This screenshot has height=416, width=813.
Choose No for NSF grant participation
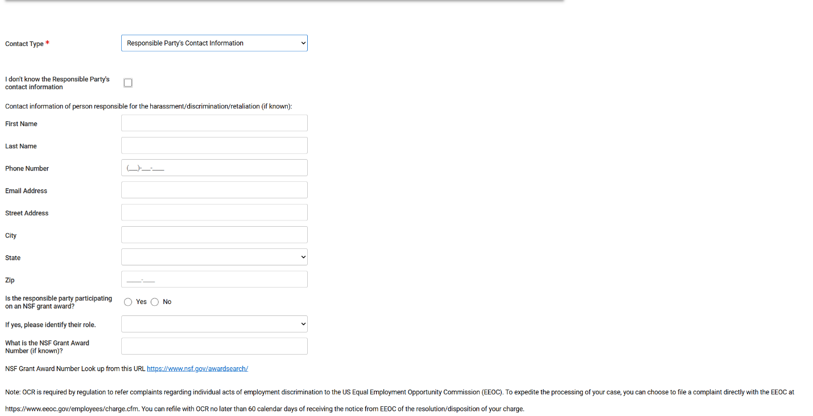(155, 302)
